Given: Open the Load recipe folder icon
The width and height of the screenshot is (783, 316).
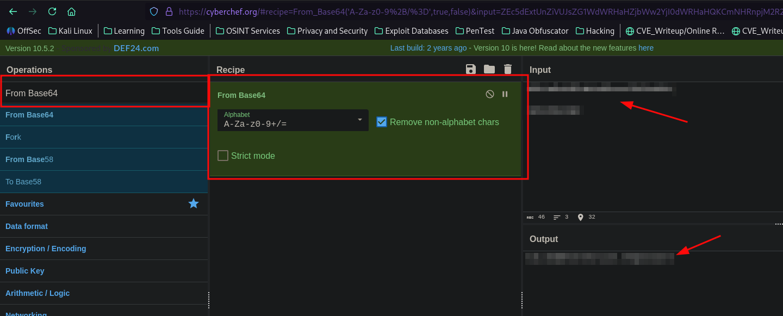Looking at the screenshot, I should [489, 69].
